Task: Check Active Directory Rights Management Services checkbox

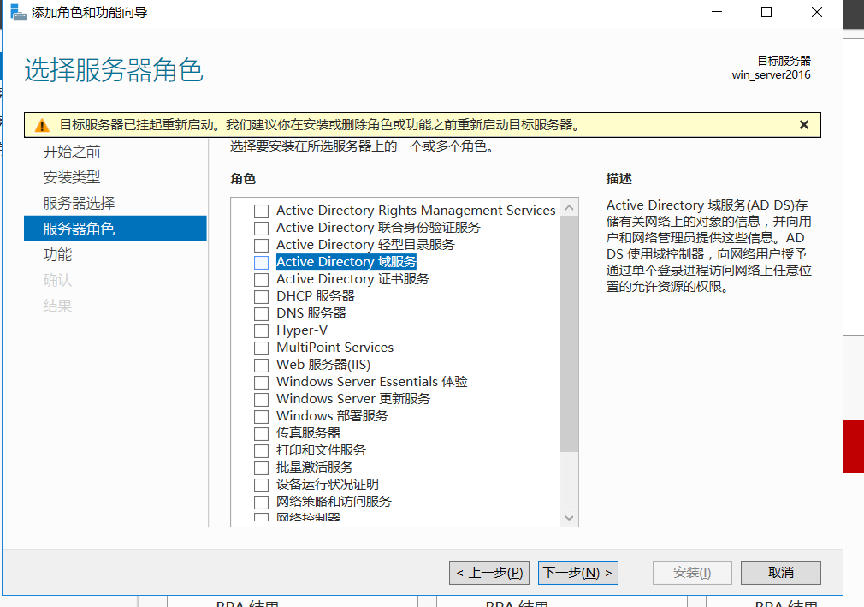Action: click(261, 211)
